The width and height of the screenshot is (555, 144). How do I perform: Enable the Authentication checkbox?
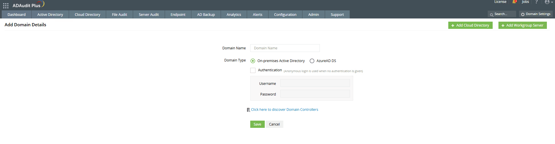point(253,70)
